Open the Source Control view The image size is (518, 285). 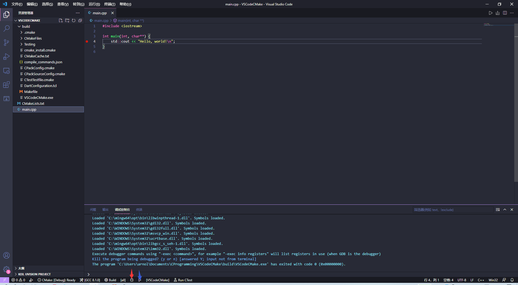click(6, 43)
